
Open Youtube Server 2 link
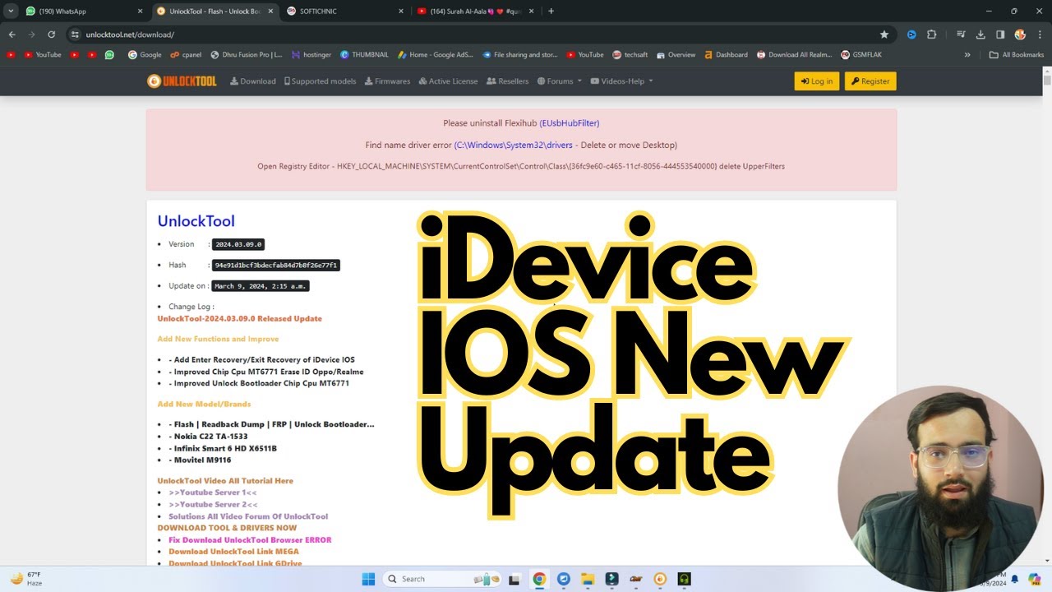213,504
